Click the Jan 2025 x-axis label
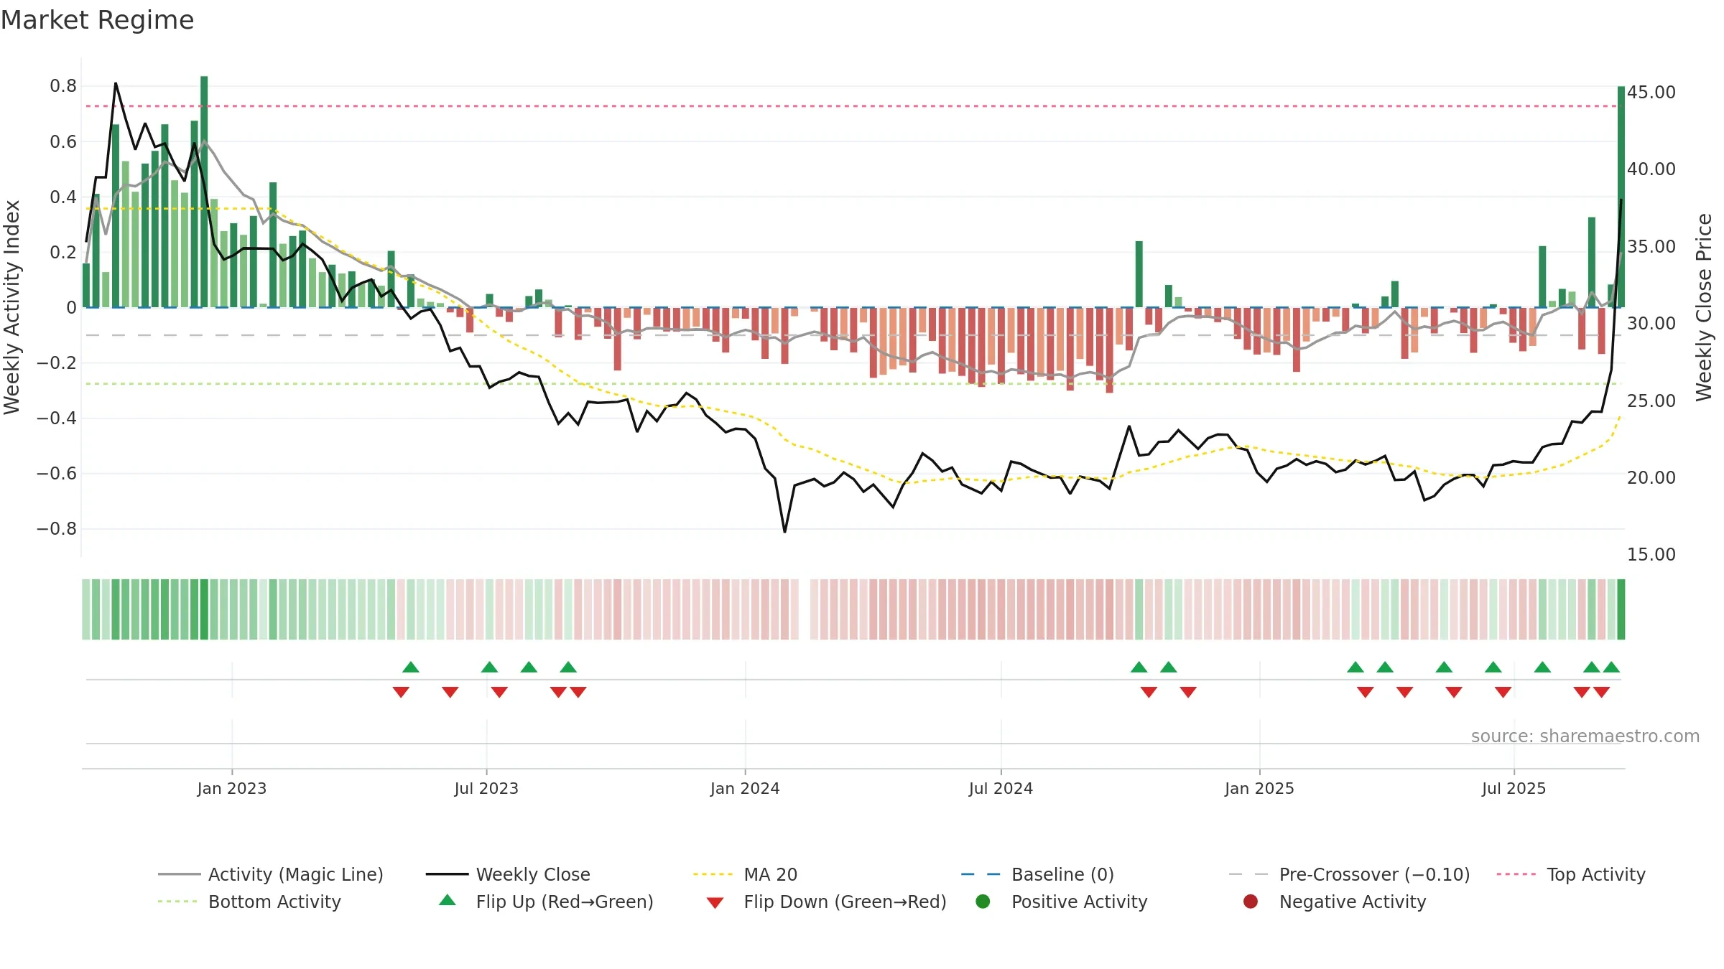Viewport: 1724px width, 969px height. pos(1259,788)
